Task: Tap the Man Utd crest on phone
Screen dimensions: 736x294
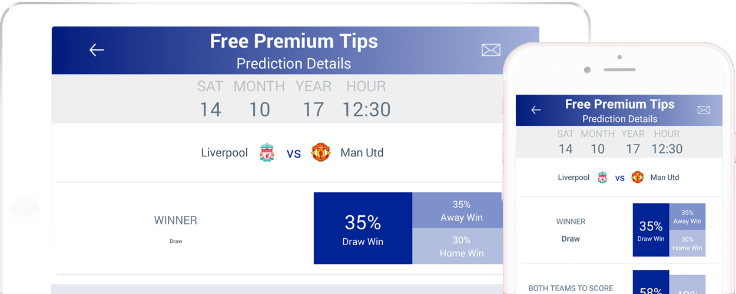Action: [x=638, y=177]
